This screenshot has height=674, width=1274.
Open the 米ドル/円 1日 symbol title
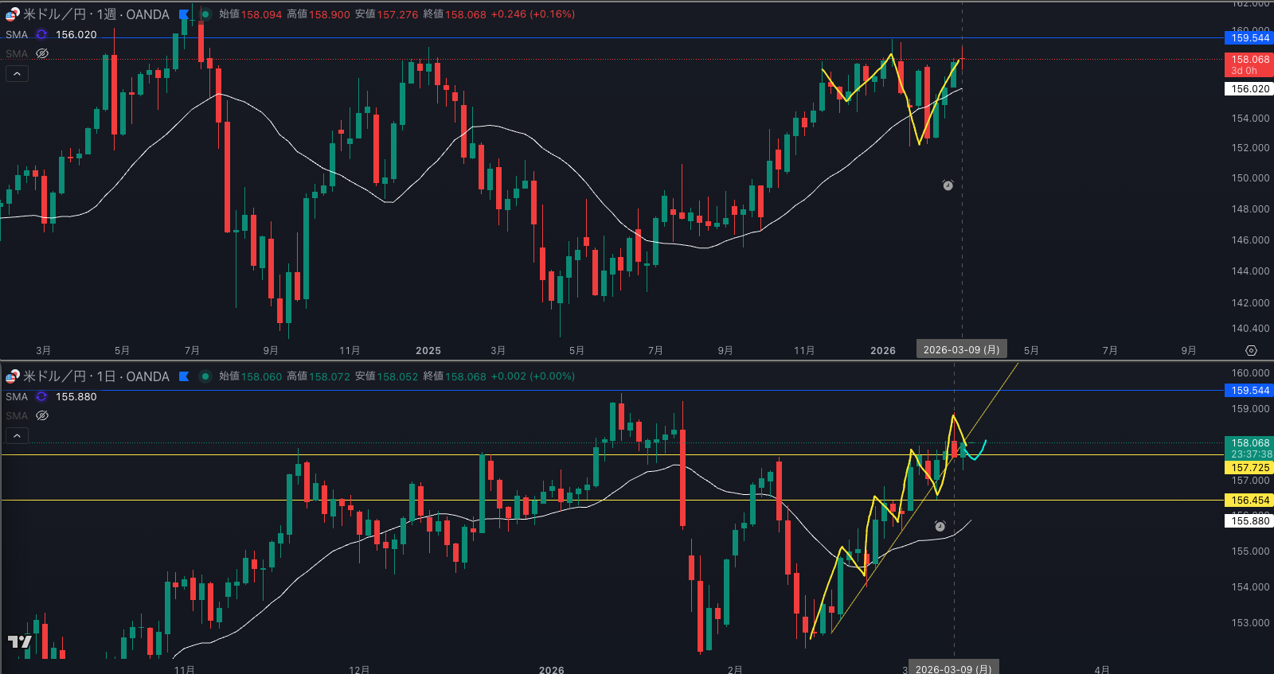pos(96,376)
